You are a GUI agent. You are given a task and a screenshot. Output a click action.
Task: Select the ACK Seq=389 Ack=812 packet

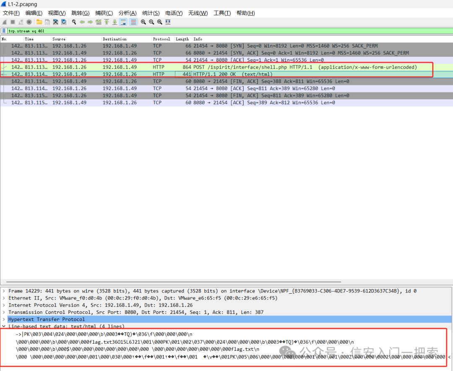point(226,103)
